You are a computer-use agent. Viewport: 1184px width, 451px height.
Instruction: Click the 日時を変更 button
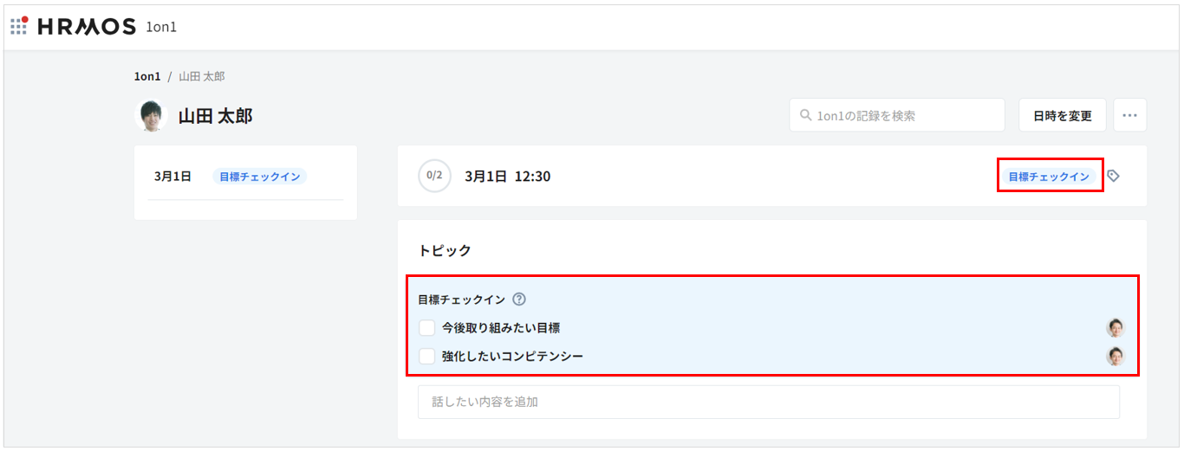click(1062, 115)
